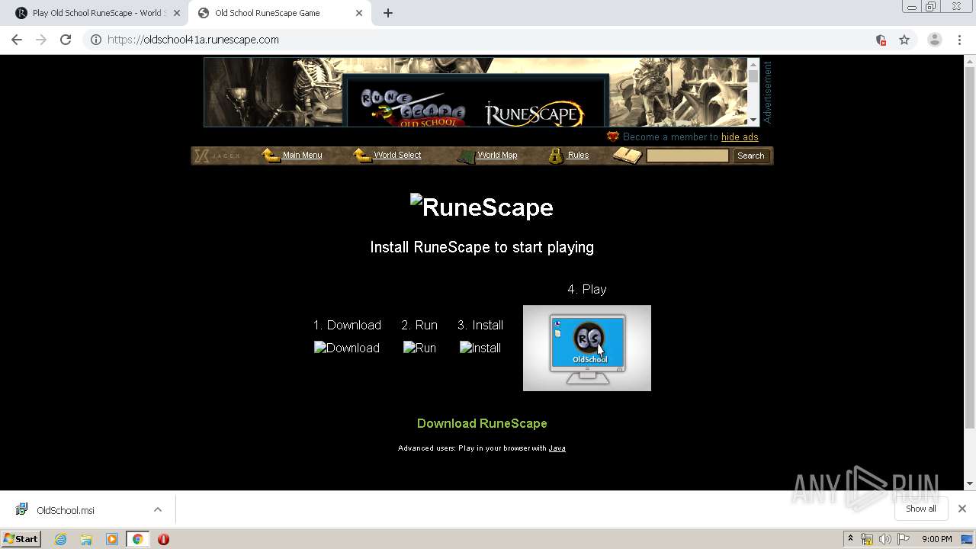The height and width of the screenshot is (549, 976).
Task: Click the World Select arrow icon
Action: [x=362, y=156]
